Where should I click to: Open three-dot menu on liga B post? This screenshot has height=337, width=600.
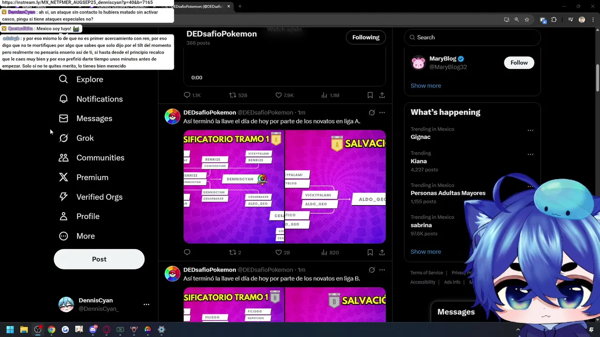point(382,270)
